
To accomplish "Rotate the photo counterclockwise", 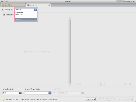I will [x=125, y=84].
